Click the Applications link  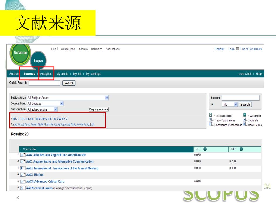pyautogui.click(x=113, y=49)
